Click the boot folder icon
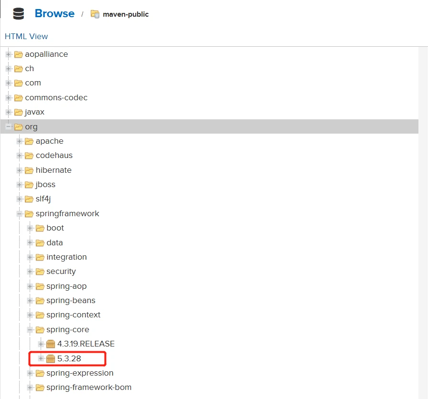 [x=40, y=228]
